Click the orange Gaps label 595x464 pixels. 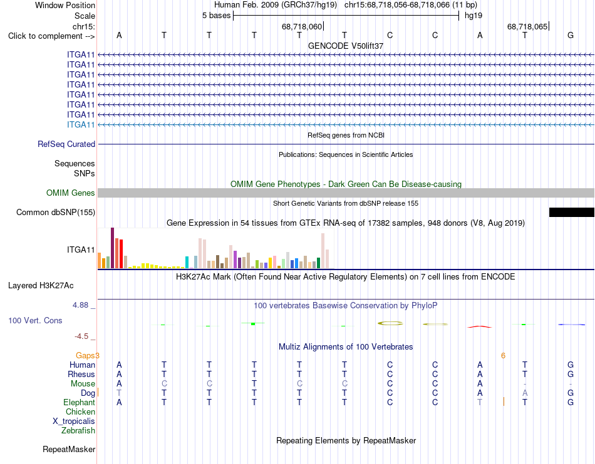pyautogui.click(x=85, y=355)
